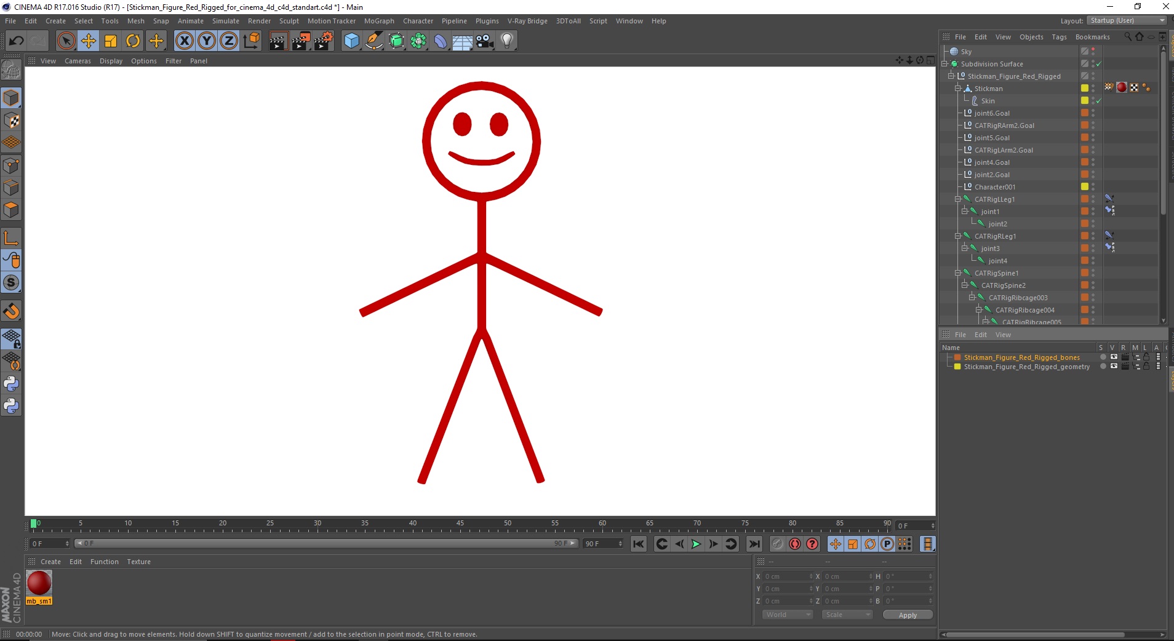
Task: Open the World coordinate dropdown
Action: pyautogui.click(x=788, y=615)
